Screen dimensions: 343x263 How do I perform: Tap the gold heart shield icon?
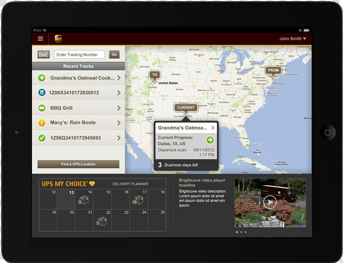(92, 184)
